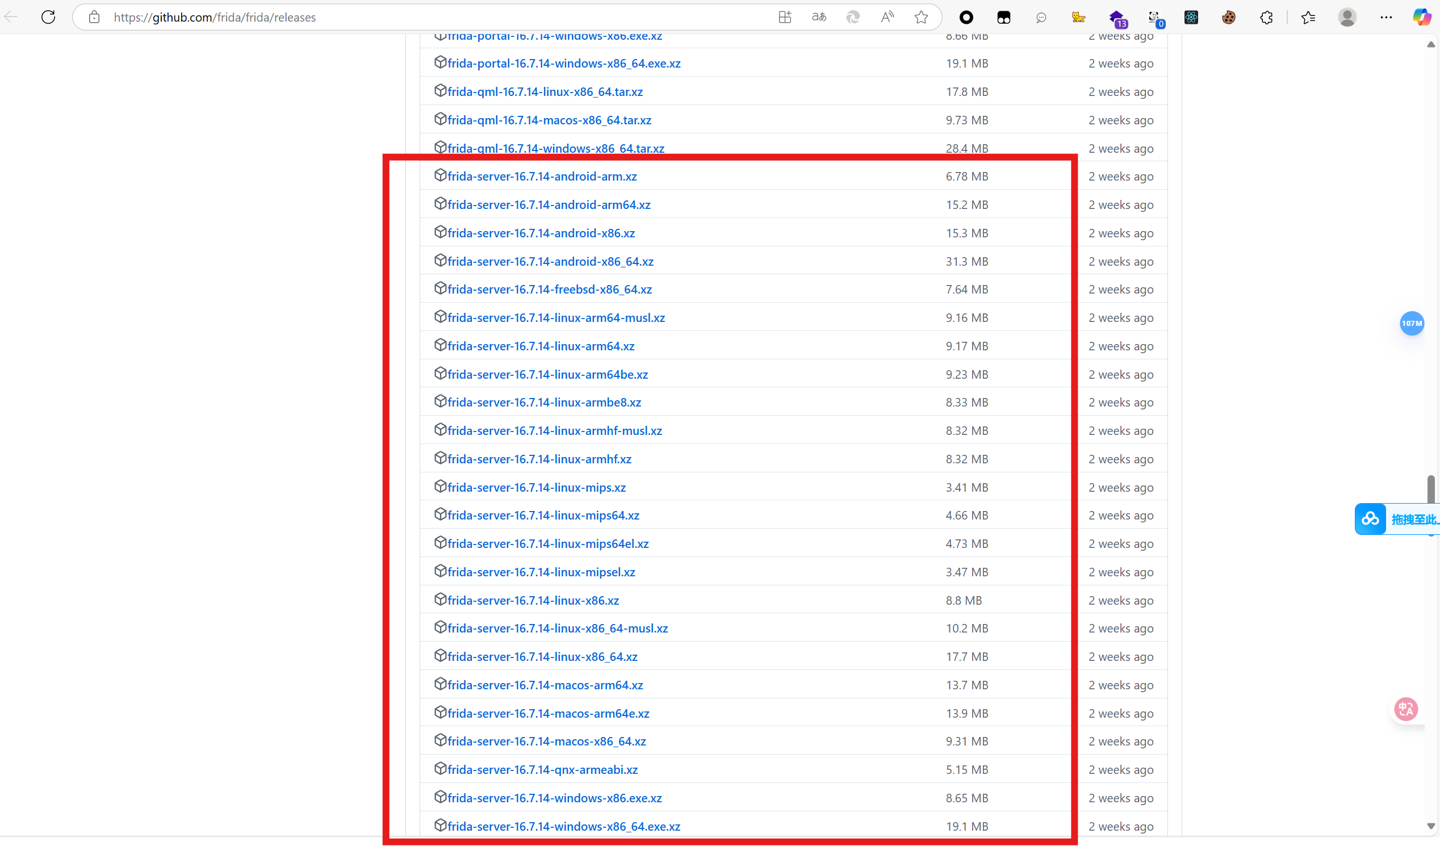Download frida-server-16.7.14-android-arm.xz
This screenshot has height=846, width=1440.
542,177
